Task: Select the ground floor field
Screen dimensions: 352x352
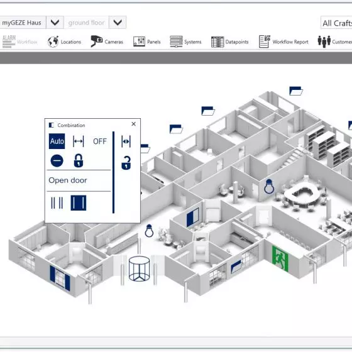Action: coord(87,23)
